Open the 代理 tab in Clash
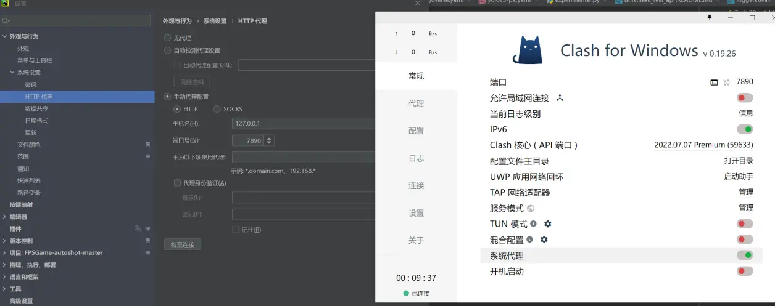The width and height of the screenshot is (775, 306). (417, 103)
